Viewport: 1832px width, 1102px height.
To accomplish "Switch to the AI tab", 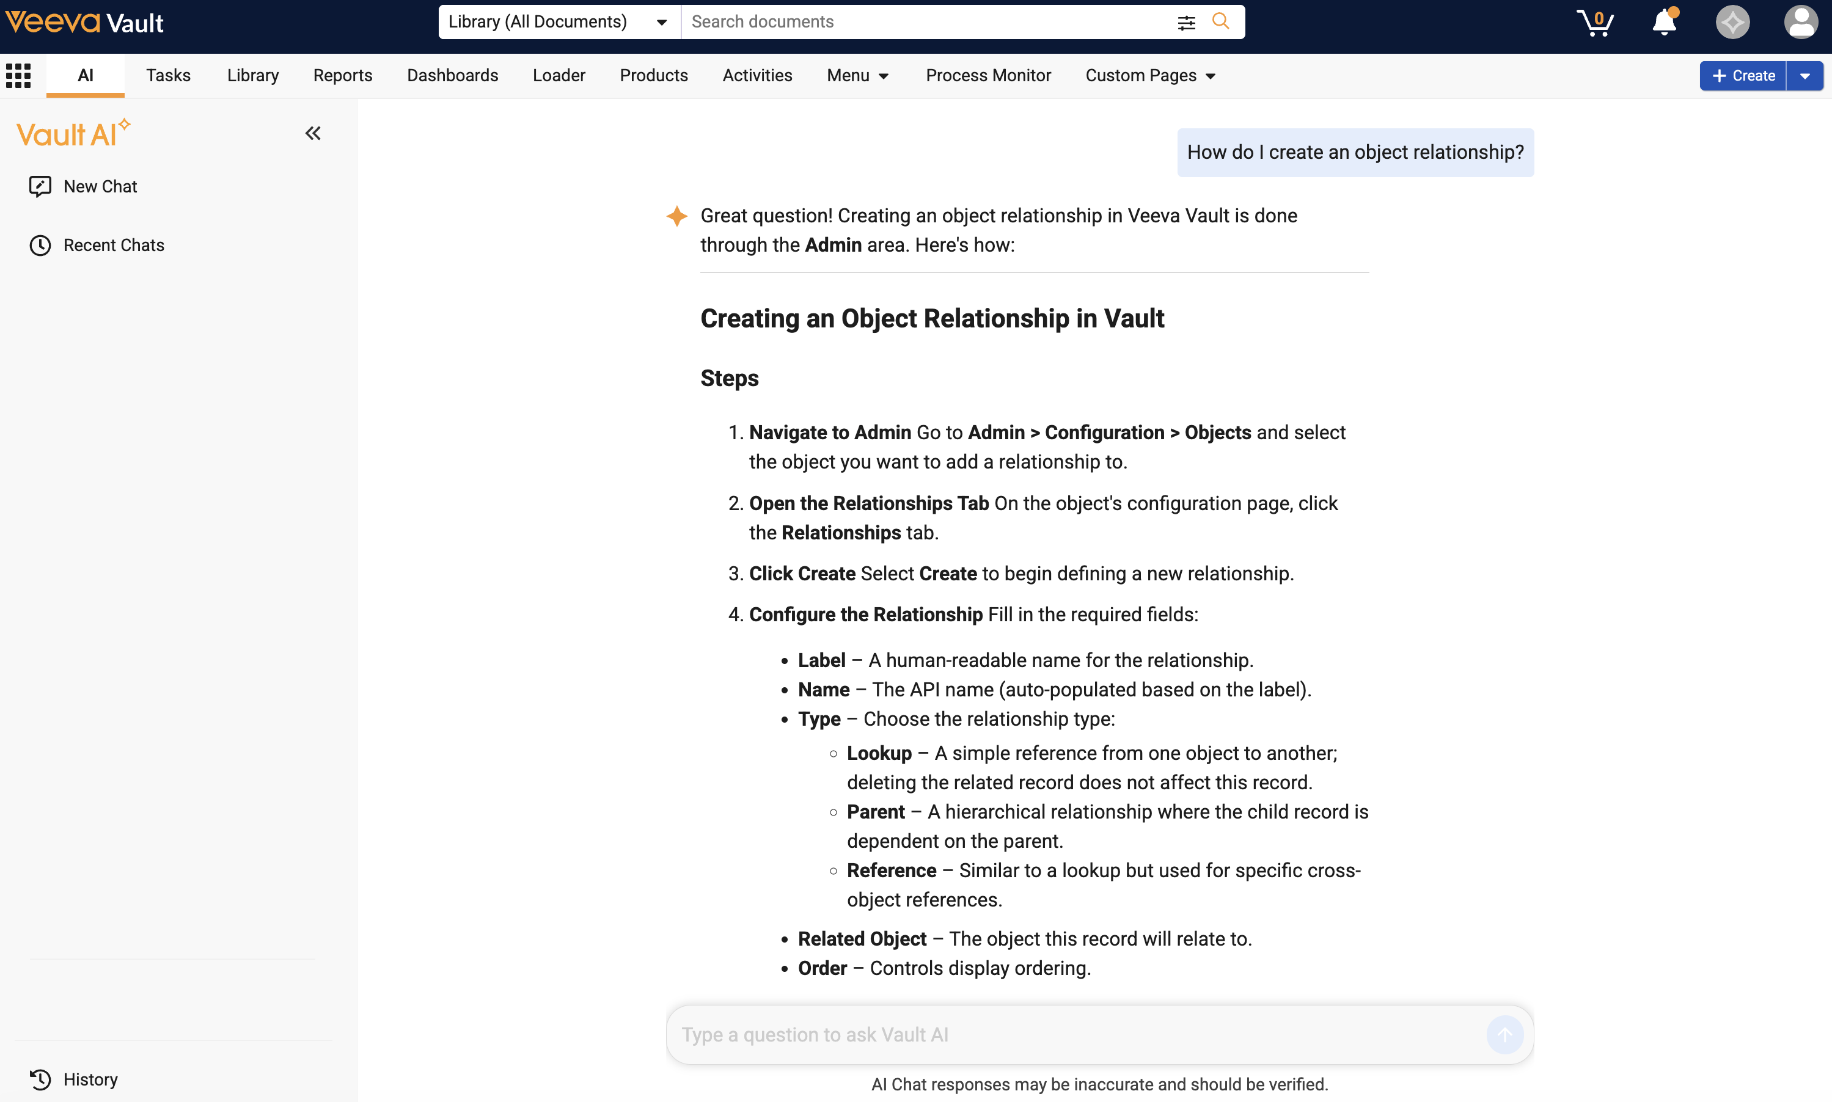I will (86, 76).
